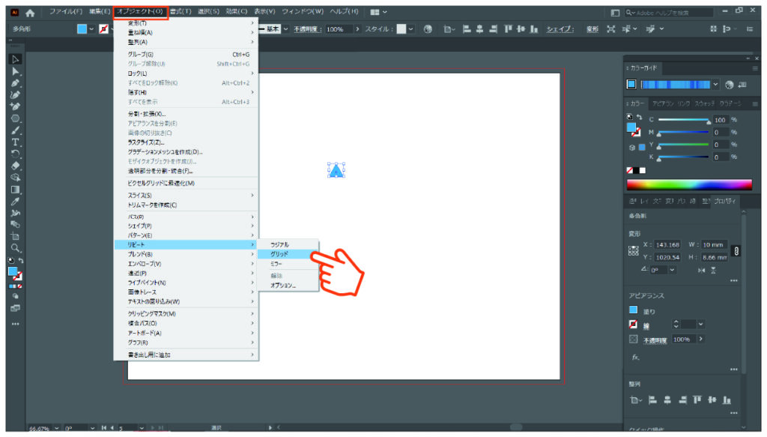Expand opacity arrow in Appearance section
The width and height of the screenshot is (767, 437).
coord(701,339)
